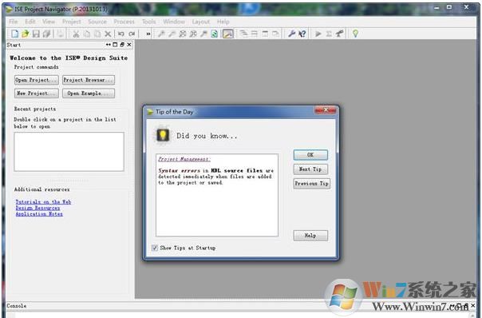Open the Project menu
The image size is (482, 318).
[x=72, y=22]
